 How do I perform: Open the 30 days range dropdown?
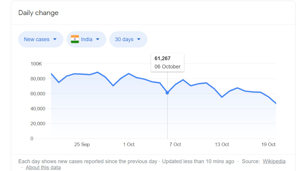128,39
